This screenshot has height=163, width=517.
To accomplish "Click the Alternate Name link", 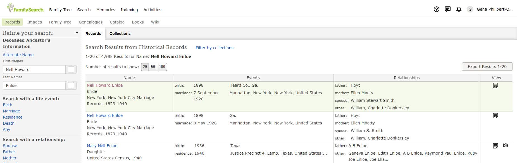I will coord(18,55).
